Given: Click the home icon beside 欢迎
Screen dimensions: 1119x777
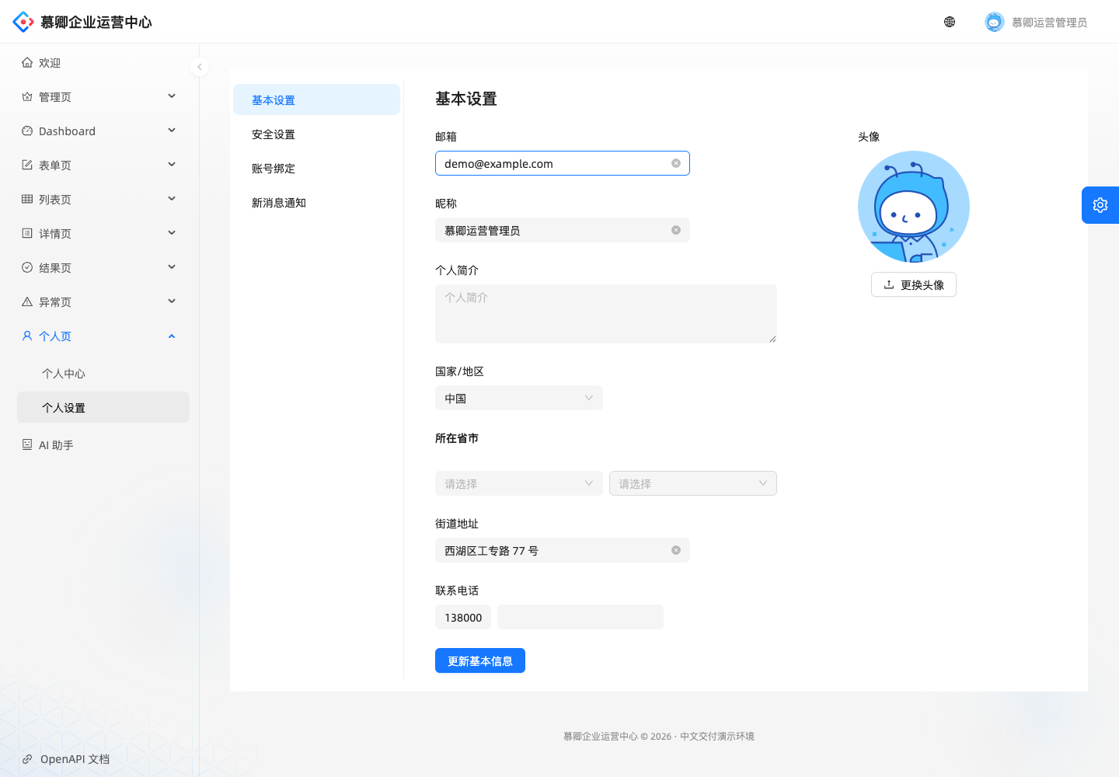Looking at the screenshot, I should tap(27, 63).
